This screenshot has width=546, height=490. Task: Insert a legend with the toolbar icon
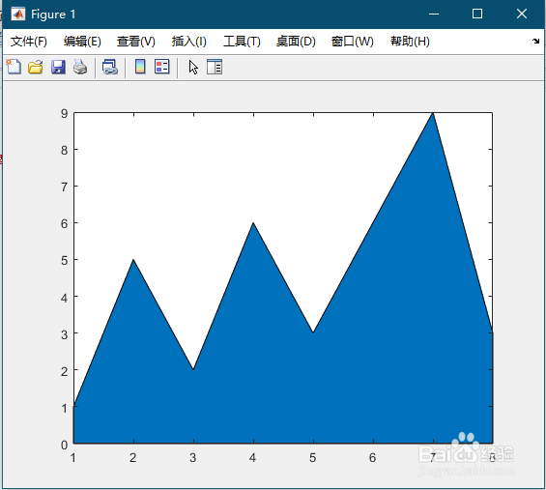(x=162, y=67)
